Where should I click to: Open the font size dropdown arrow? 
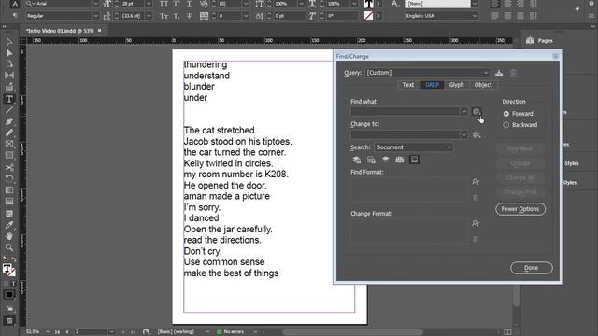[149, 4]
